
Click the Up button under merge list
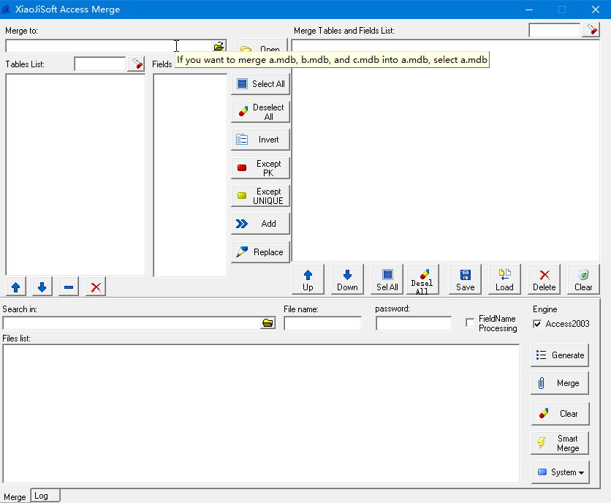click(x=308, y=279)
